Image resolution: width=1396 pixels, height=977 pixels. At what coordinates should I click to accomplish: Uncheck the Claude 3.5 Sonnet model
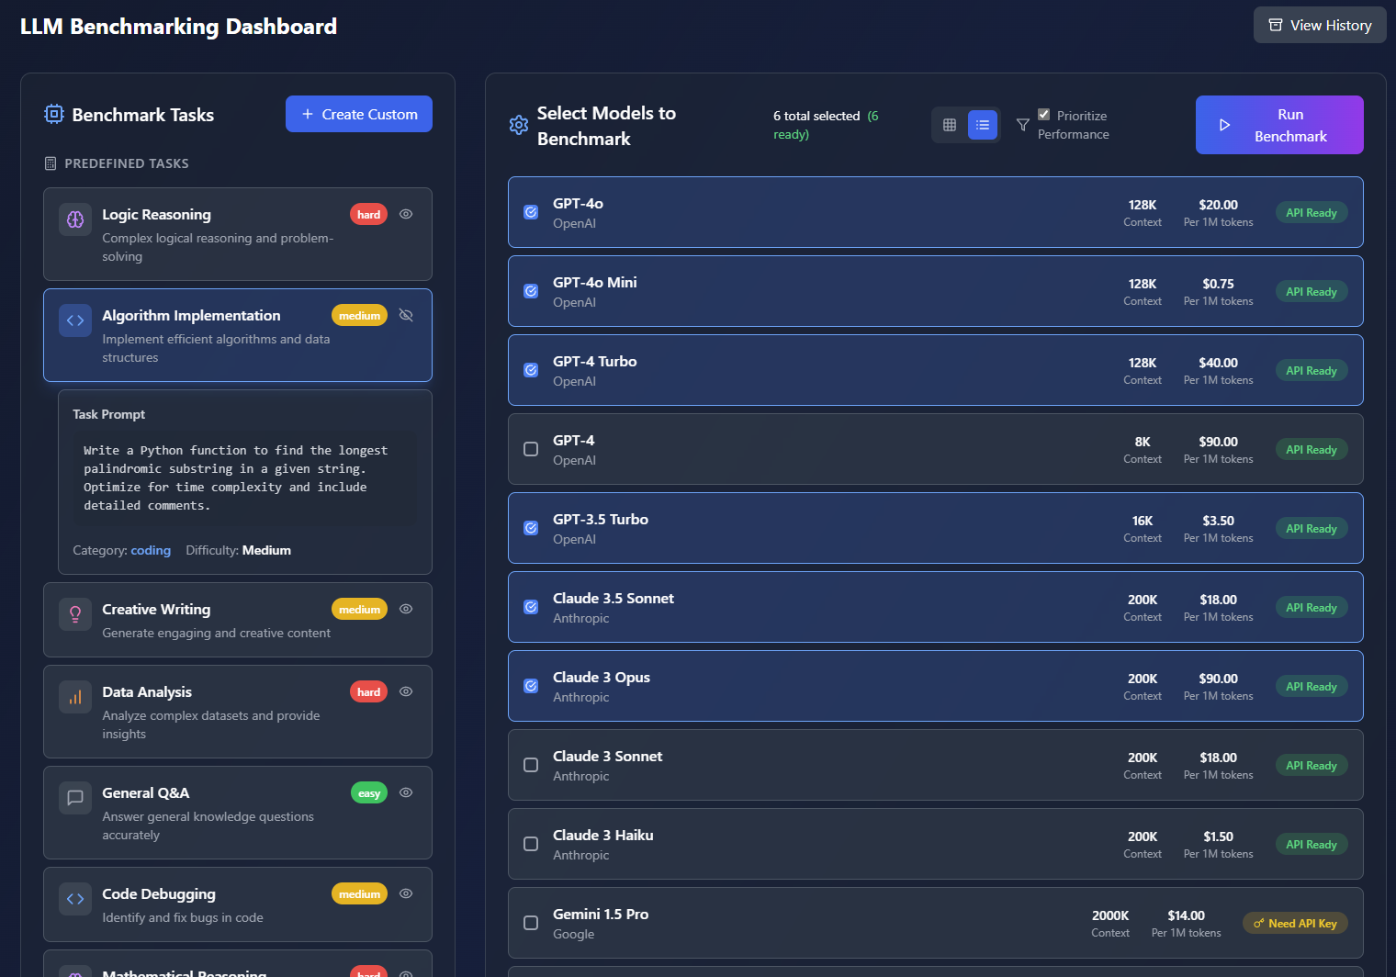tap(531, 607)
